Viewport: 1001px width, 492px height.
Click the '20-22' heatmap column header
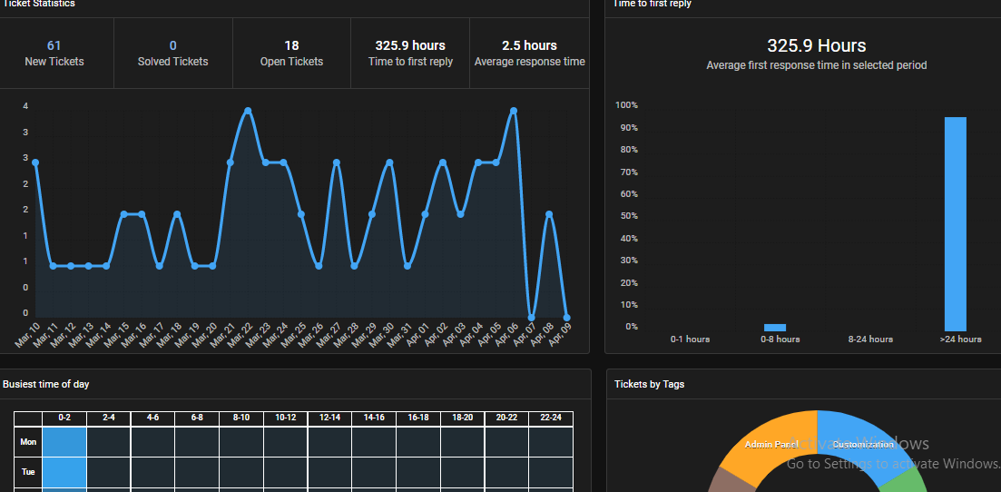(507, 418)
